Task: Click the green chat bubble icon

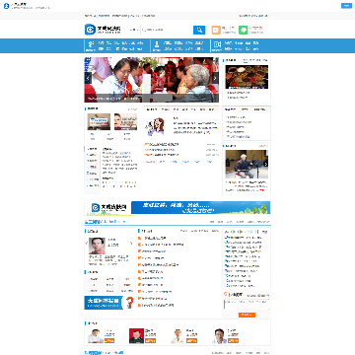Action: [243, 30]
